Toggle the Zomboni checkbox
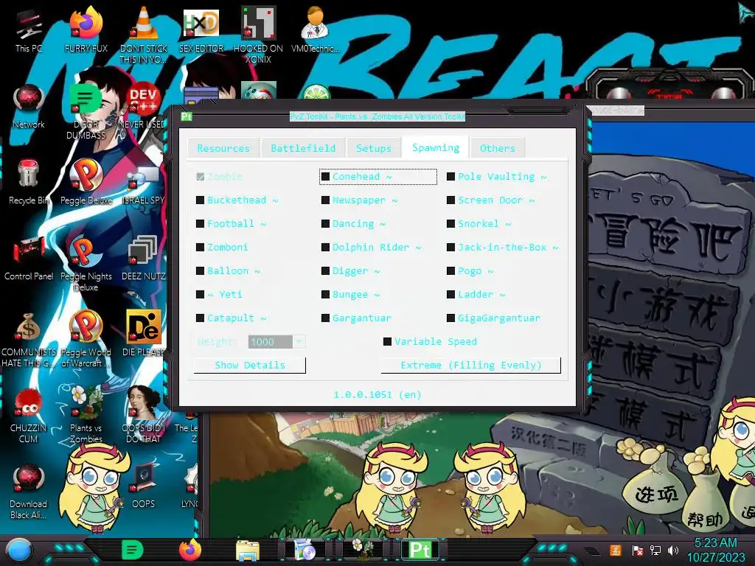This screenshot has height=566, width=755. (x=201, y=248)
